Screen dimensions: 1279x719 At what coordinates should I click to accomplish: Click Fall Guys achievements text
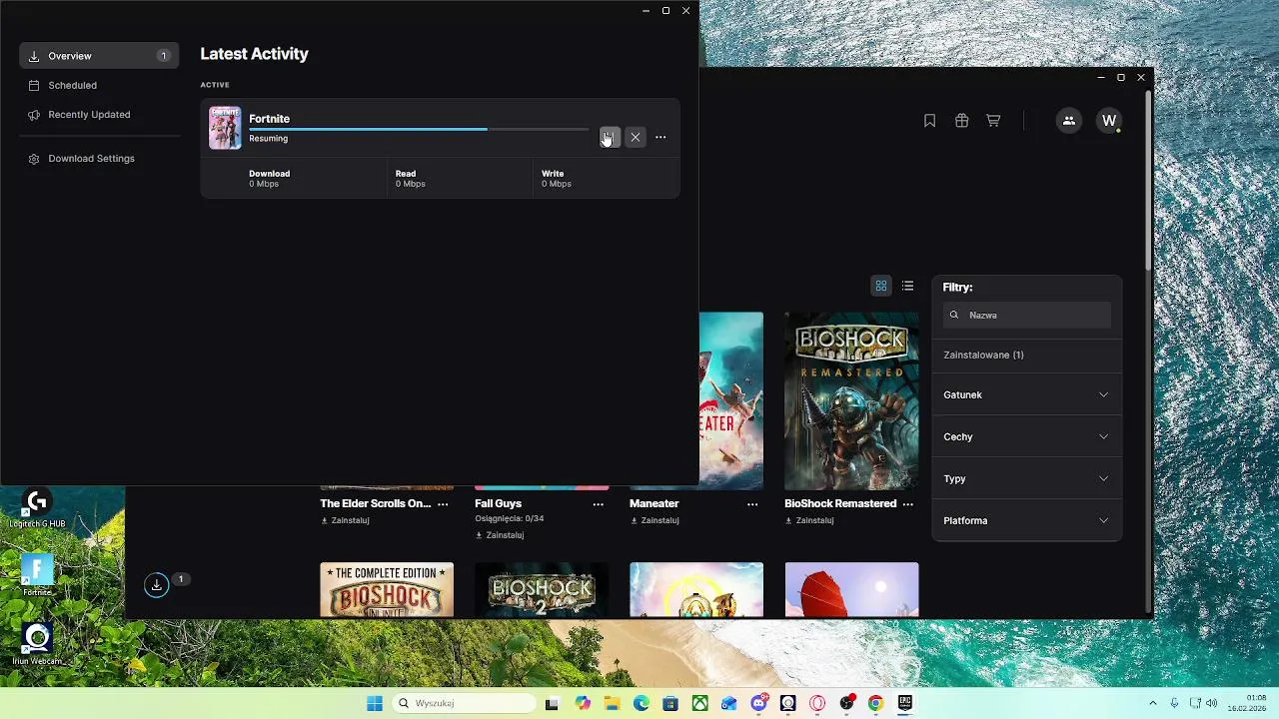[x=509, y=518]
